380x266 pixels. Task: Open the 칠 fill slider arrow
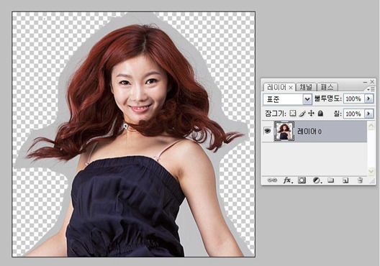click(369, 114)
